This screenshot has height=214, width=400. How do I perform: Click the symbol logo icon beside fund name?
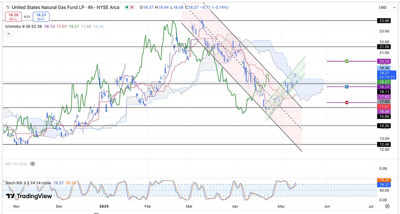[8, 7]
